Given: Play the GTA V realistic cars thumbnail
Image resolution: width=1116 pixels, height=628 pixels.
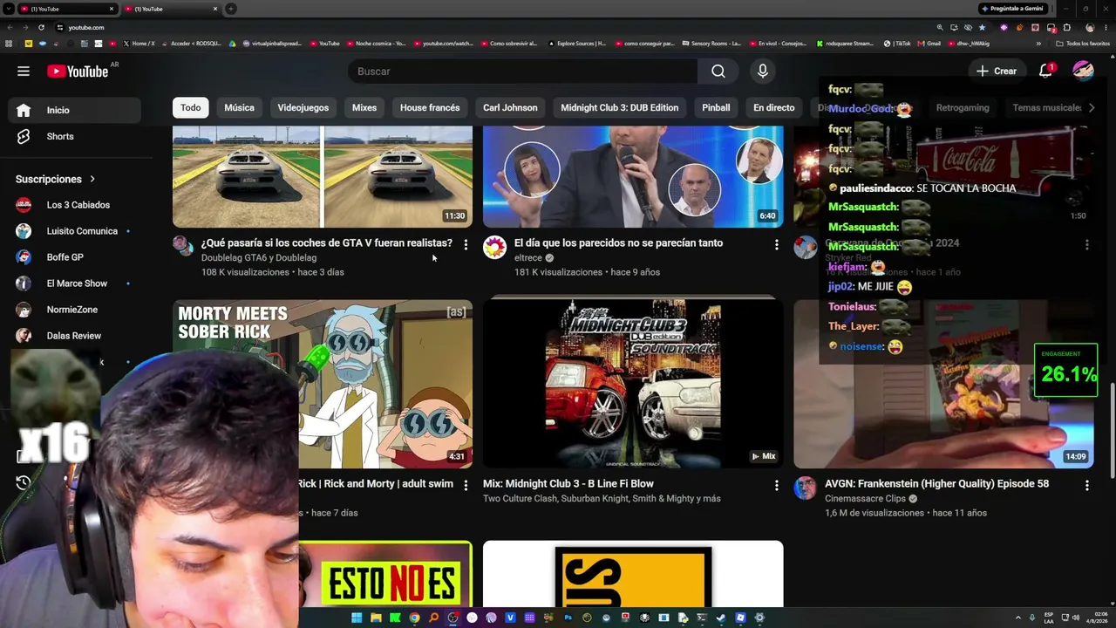Looking at the screenshot, I should tap(323, 176).
